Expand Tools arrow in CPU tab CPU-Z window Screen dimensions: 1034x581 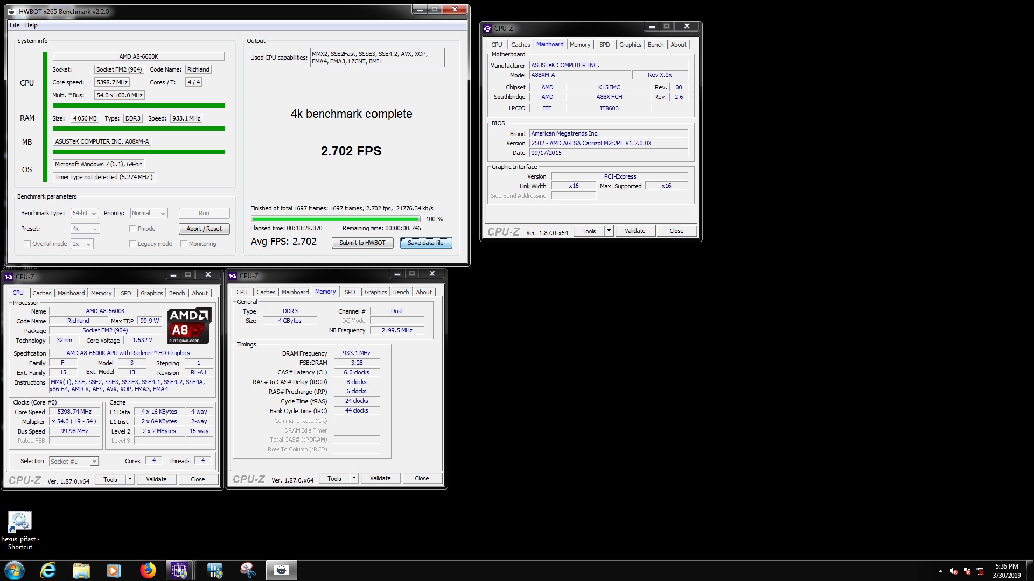(130, 479)
